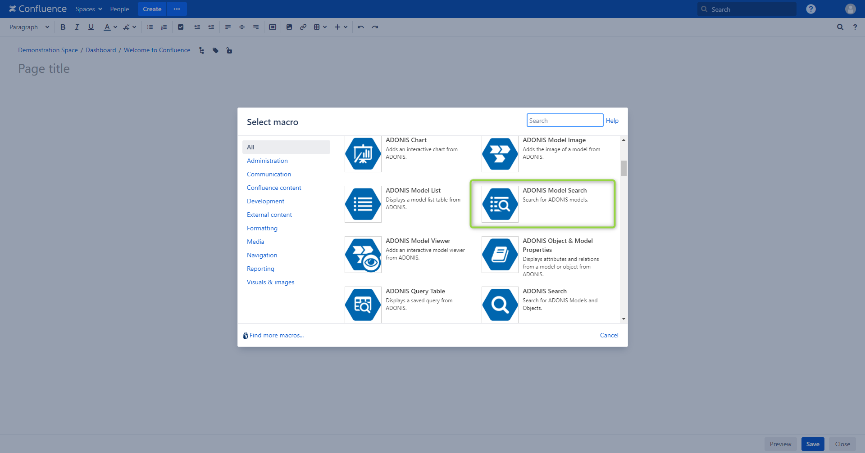Open the insert more content dropdown

341,27
